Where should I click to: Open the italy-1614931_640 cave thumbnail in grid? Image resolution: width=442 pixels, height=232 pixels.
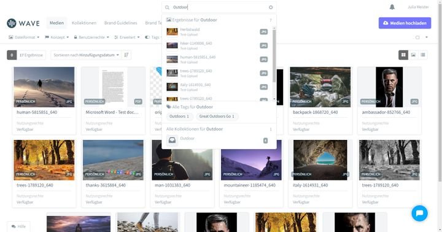pos(320,160)
